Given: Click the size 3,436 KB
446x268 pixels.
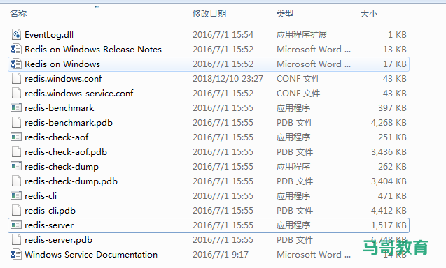Looking at the screenshot, I should coord(389,152).
